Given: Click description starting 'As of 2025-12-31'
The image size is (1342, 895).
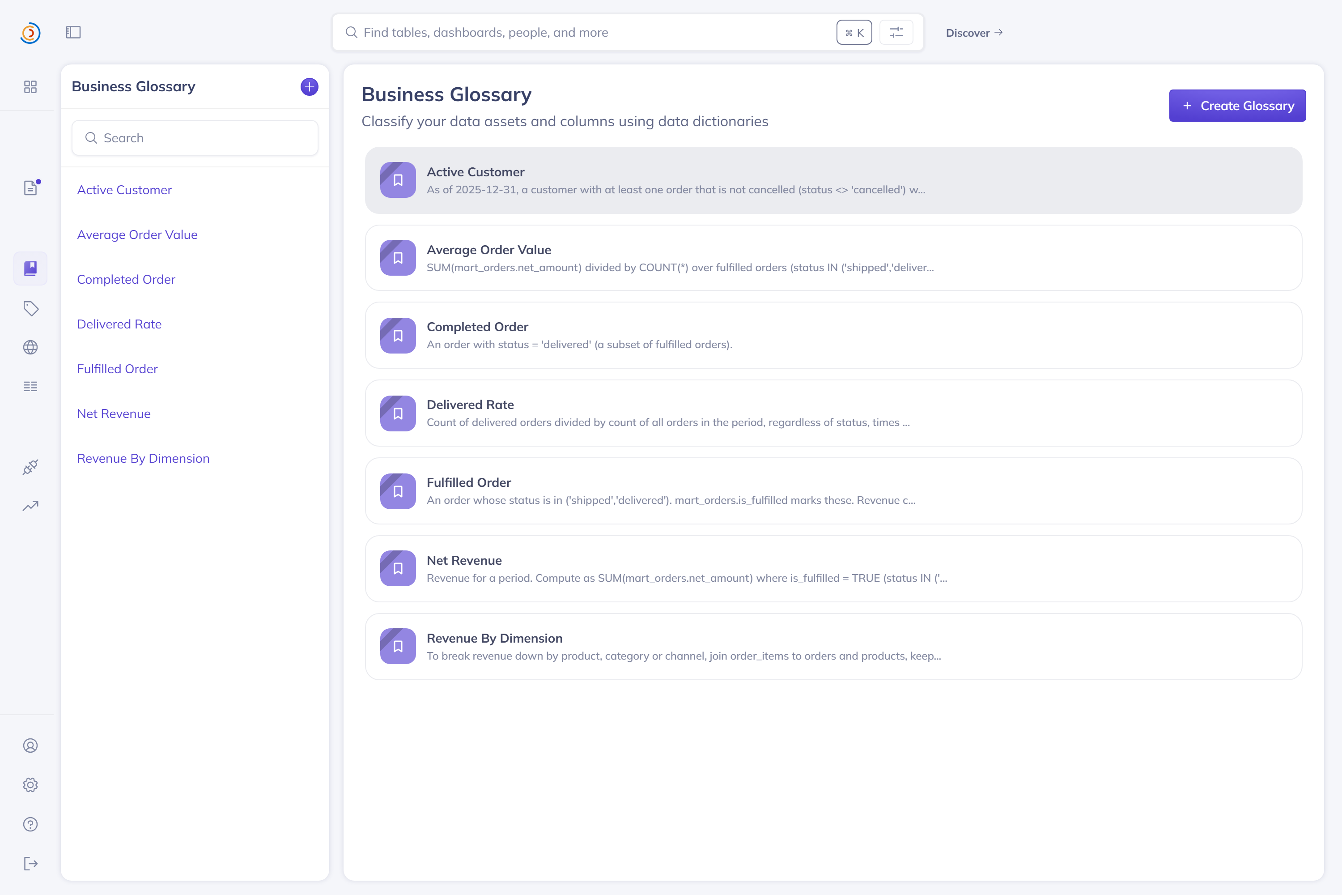Looking at the screenshot, I should pyautogui.click(x=676, y=189).
